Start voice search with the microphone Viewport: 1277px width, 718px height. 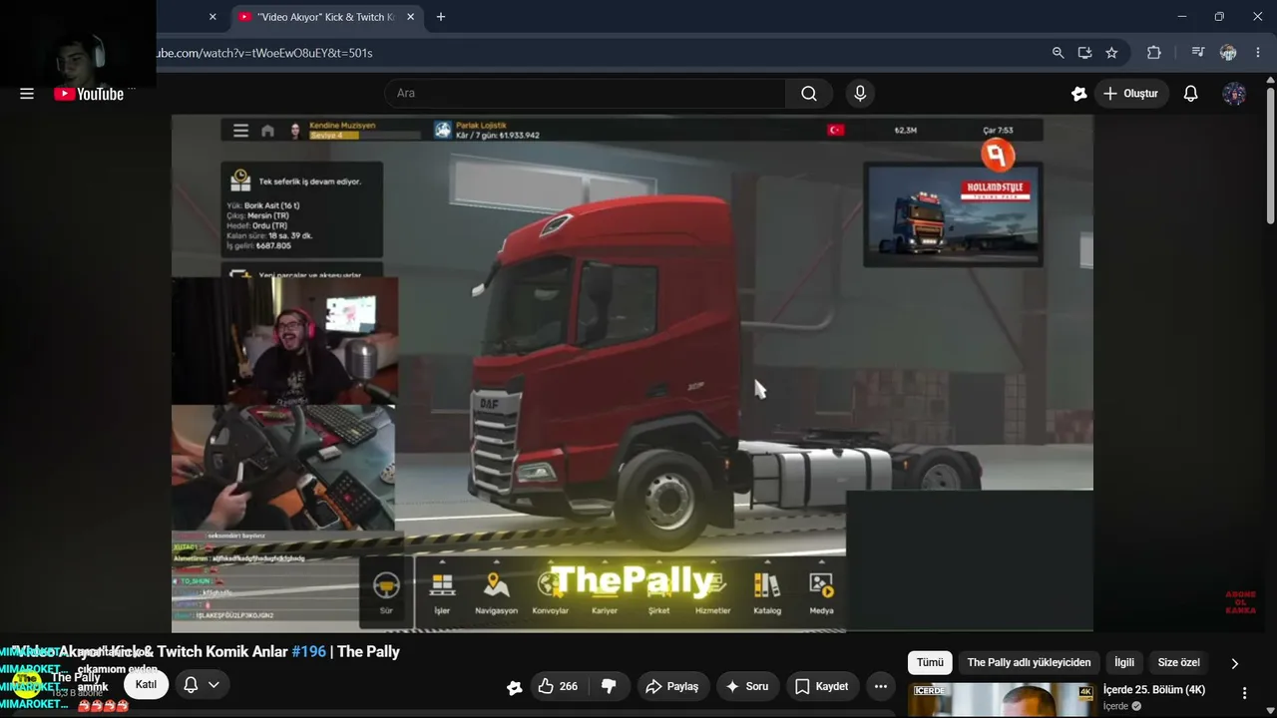(860, 94)
